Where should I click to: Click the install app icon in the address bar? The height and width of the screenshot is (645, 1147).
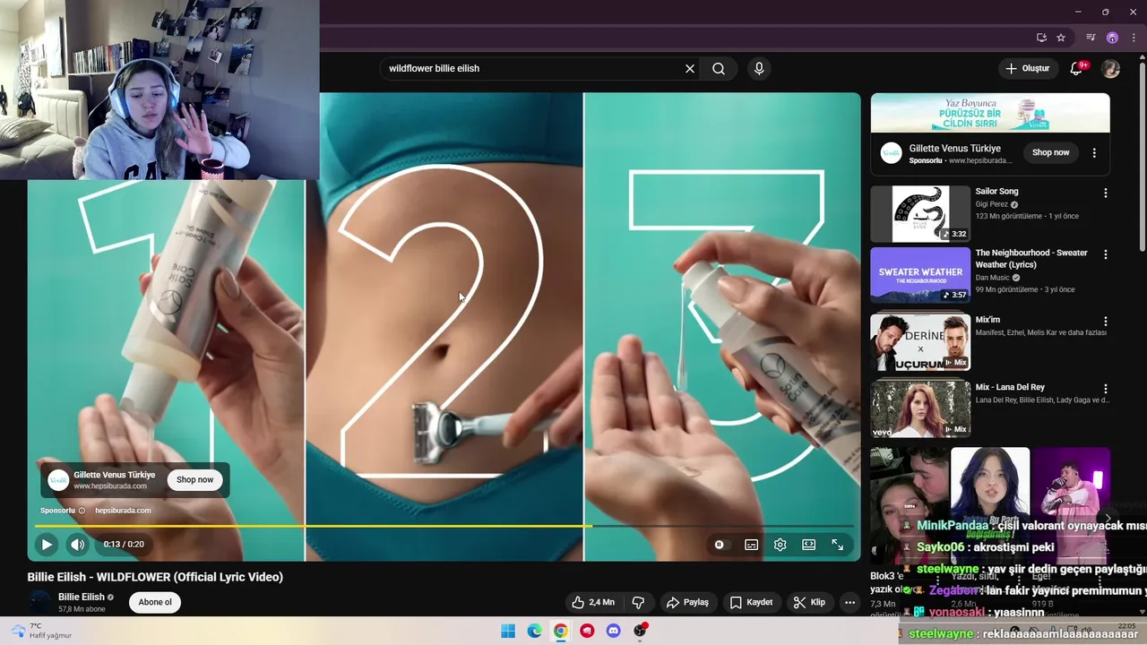pos(1041,38)
